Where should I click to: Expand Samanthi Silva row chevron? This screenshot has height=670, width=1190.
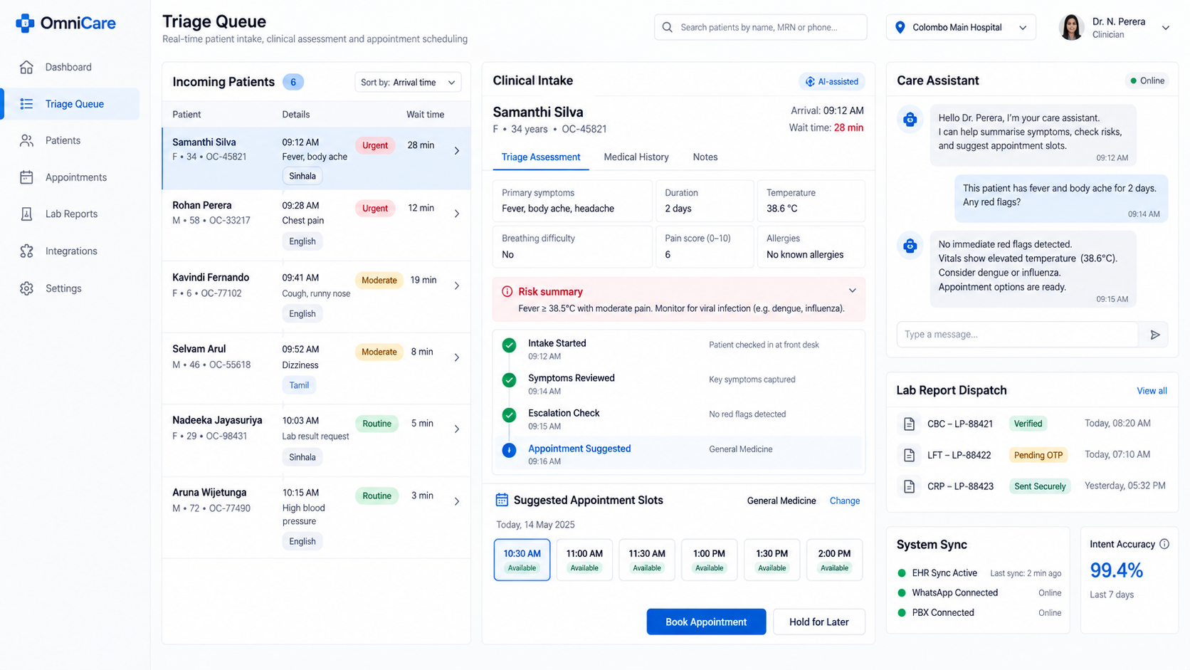457,151
